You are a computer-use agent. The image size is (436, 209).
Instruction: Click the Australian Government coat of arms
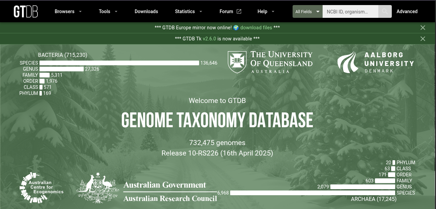pos(98,188)
